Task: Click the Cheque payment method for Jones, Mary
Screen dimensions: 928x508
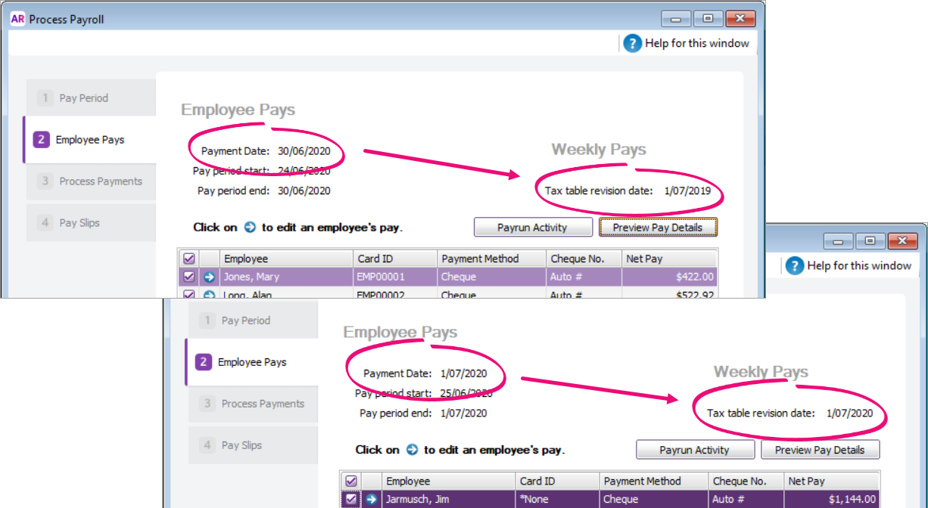Action: 492,277
